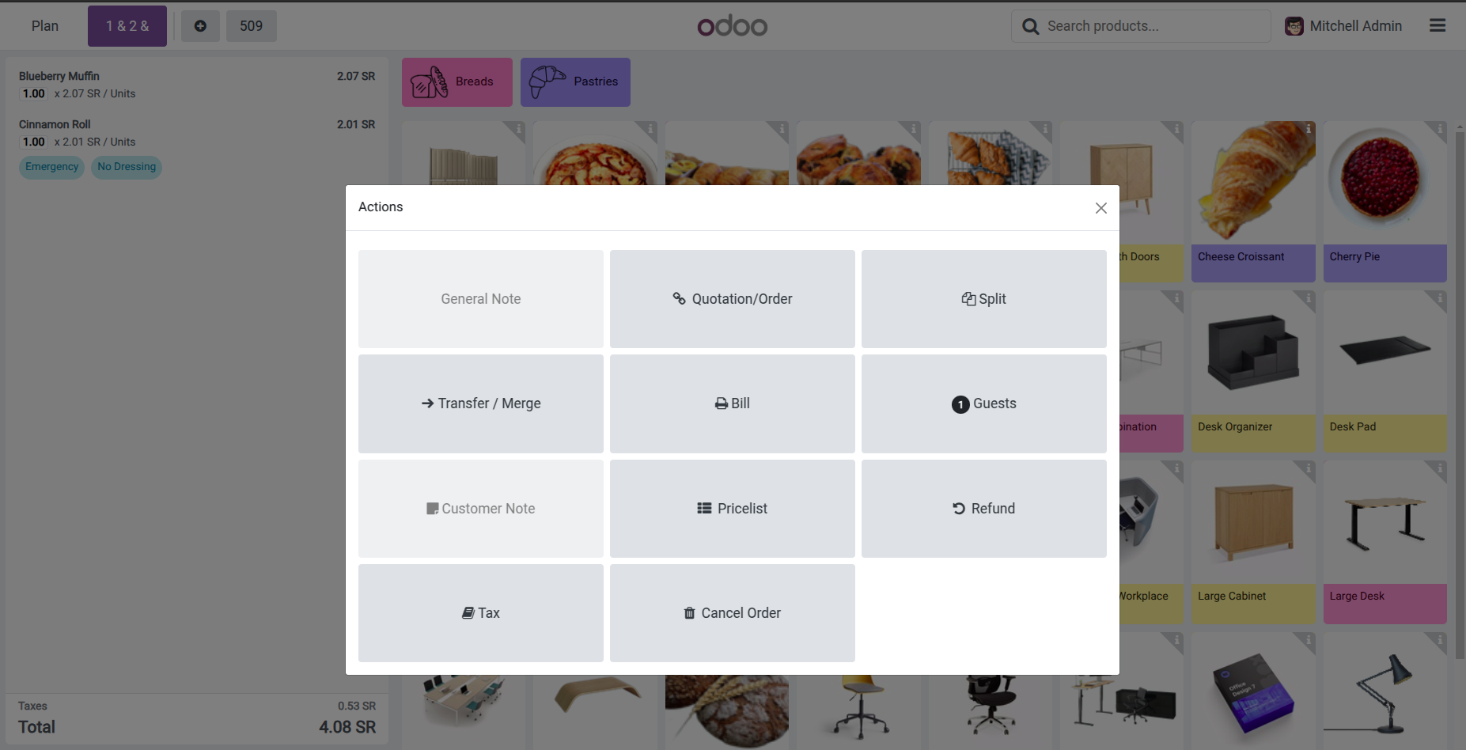Cancel the order
Image resolution: width=1466 pixels, height=750 pixels.
click(732, 613)
